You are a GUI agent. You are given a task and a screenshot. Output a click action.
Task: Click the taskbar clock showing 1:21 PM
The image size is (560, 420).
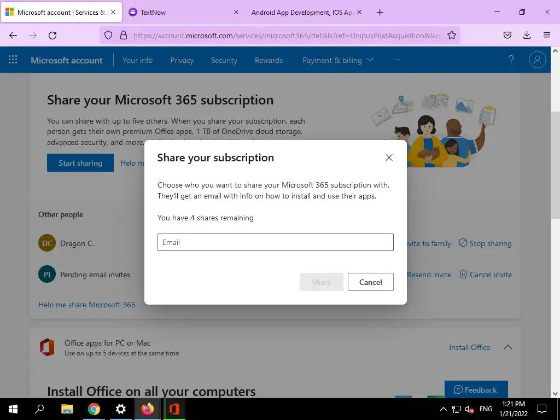[x=513, y=409]
